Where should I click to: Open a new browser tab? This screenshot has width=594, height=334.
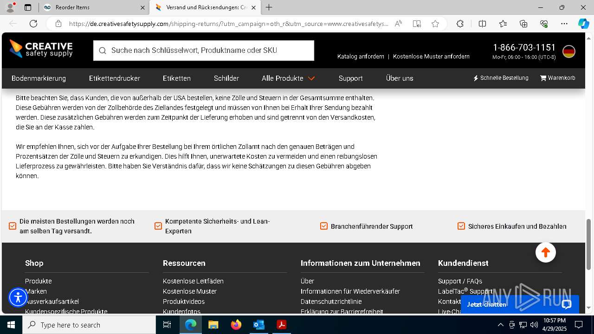coord(269,7)
